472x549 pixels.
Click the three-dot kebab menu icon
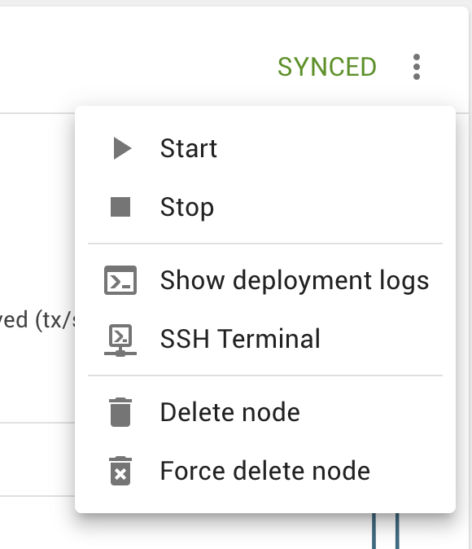416,67
